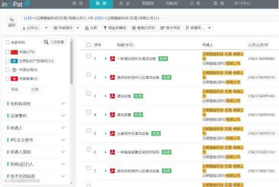279x187 pixels.
Task: Click the 有效 status badge in row 3
Action: (x=138, y=96)
